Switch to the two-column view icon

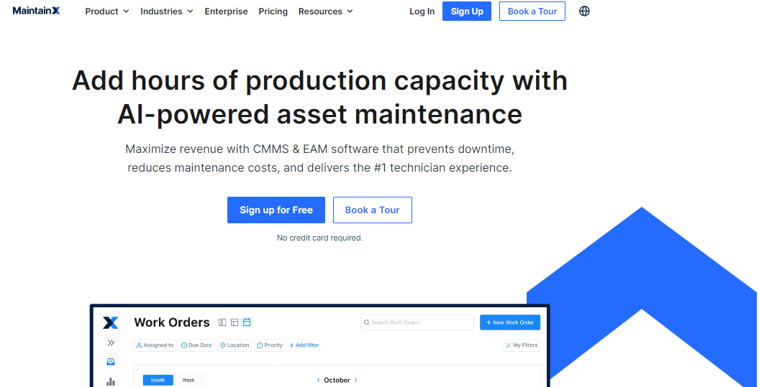223,322
